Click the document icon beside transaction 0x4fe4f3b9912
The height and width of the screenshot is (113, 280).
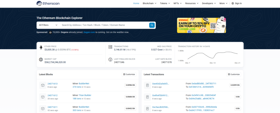pos(147,97)
